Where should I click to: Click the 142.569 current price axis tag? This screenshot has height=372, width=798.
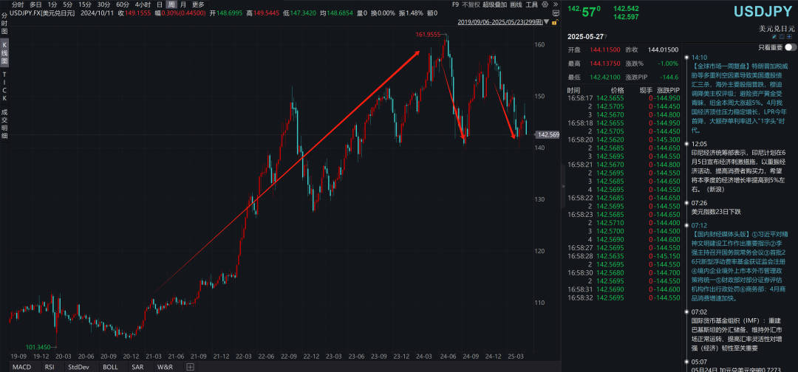[x=548, y=134]
